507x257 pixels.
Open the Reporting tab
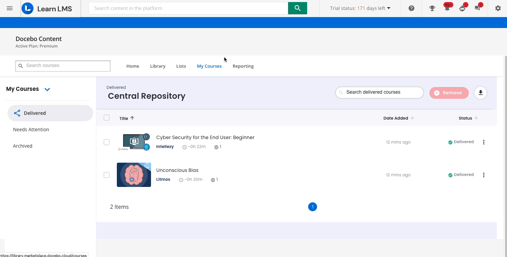243,66
